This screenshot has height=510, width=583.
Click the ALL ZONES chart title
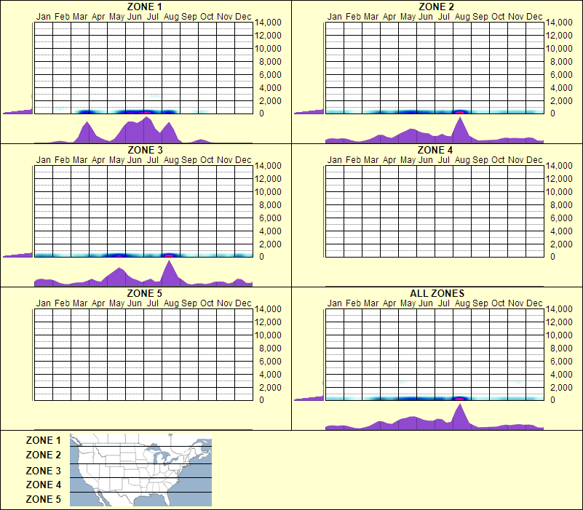coord(437,293)
